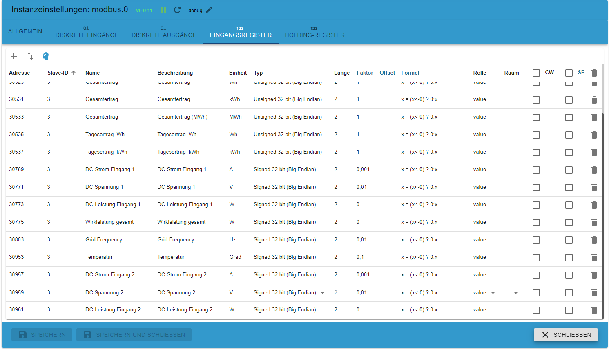Screen dimensions: 609x349
Task: Select Beschreibung cell 'Gesamtertrag (MWh)'
Action: click(183, 117)
